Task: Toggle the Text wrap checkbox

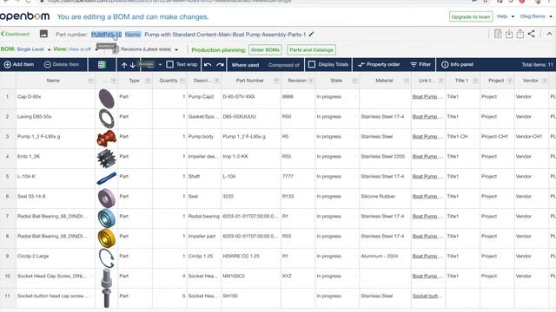Action: pyautogui.click(x=170, y=64)
